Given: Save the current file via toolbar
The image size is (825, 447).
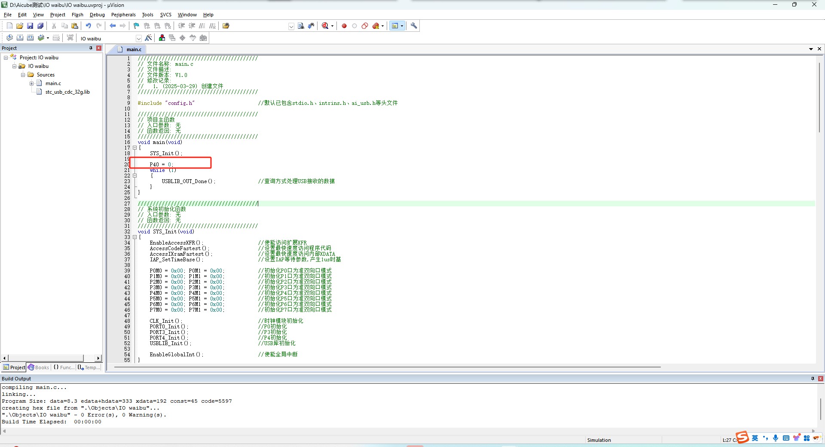Looking at the screenshot, I should (x=30, y=26).
